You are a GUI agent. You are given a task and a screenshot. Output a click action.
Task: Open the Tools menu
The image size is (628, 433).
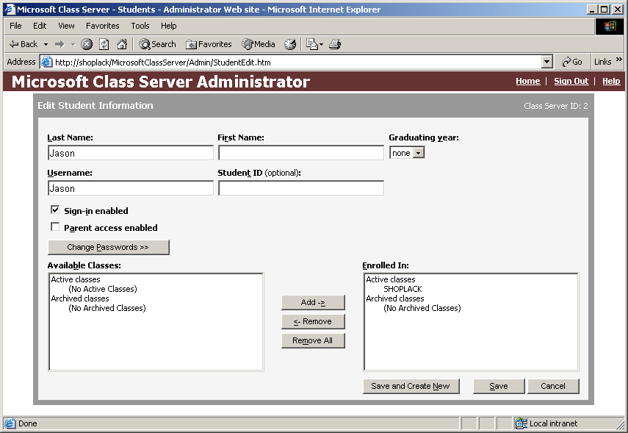click(140, 26)
